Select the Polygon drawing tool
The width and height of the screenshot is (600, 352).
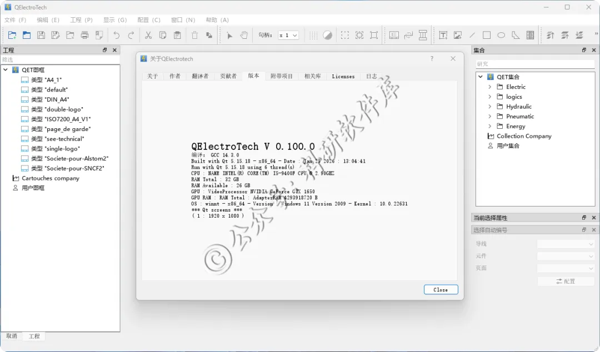pyautogui.click(x=516, y=35)
